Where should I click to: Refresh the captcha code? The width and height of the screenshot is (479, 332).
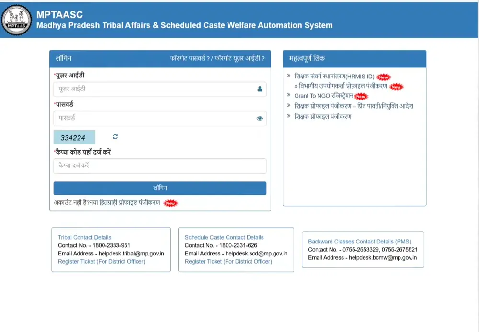[x=115, y=137]
